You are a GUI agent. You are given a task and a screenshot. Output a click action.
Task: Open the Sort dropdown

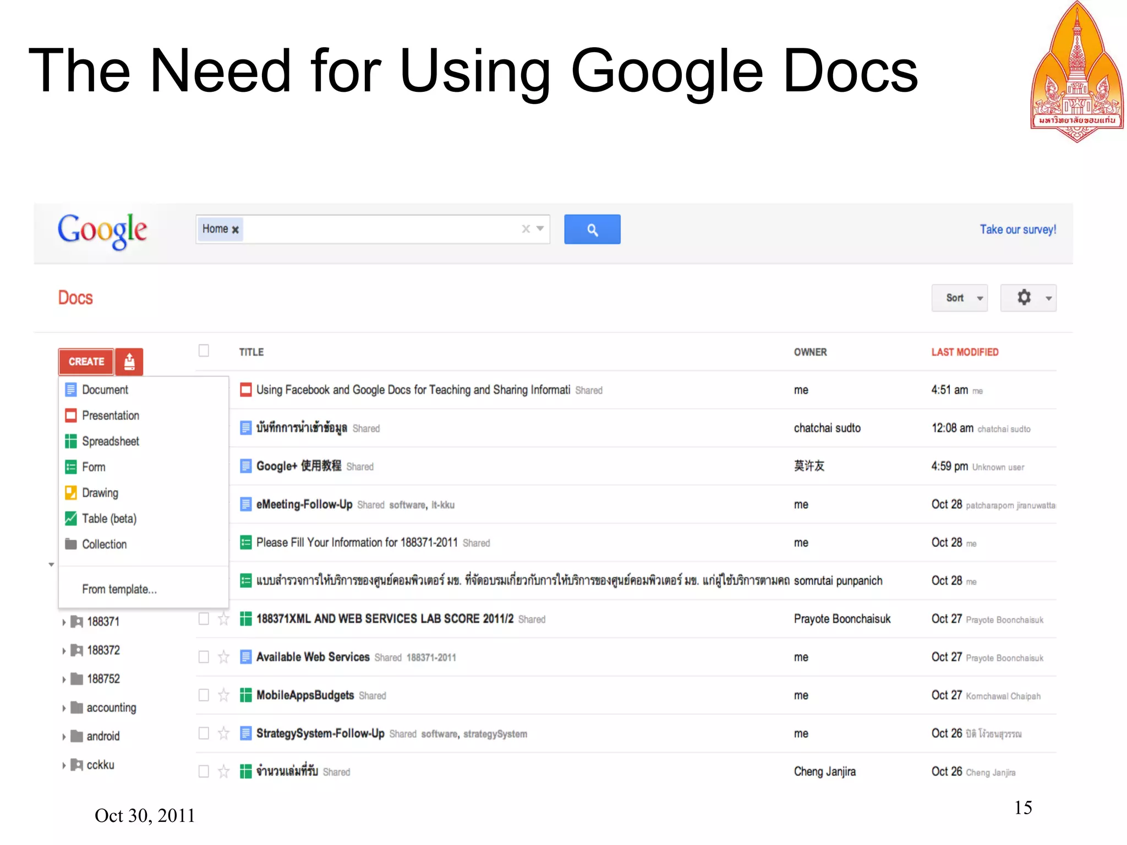(959, 298)
